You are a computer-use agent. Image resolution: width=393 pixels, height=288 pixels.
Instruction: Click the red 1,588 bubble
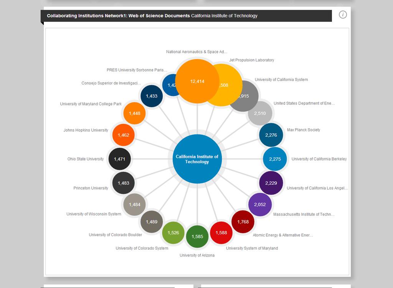tap(221, 233)
